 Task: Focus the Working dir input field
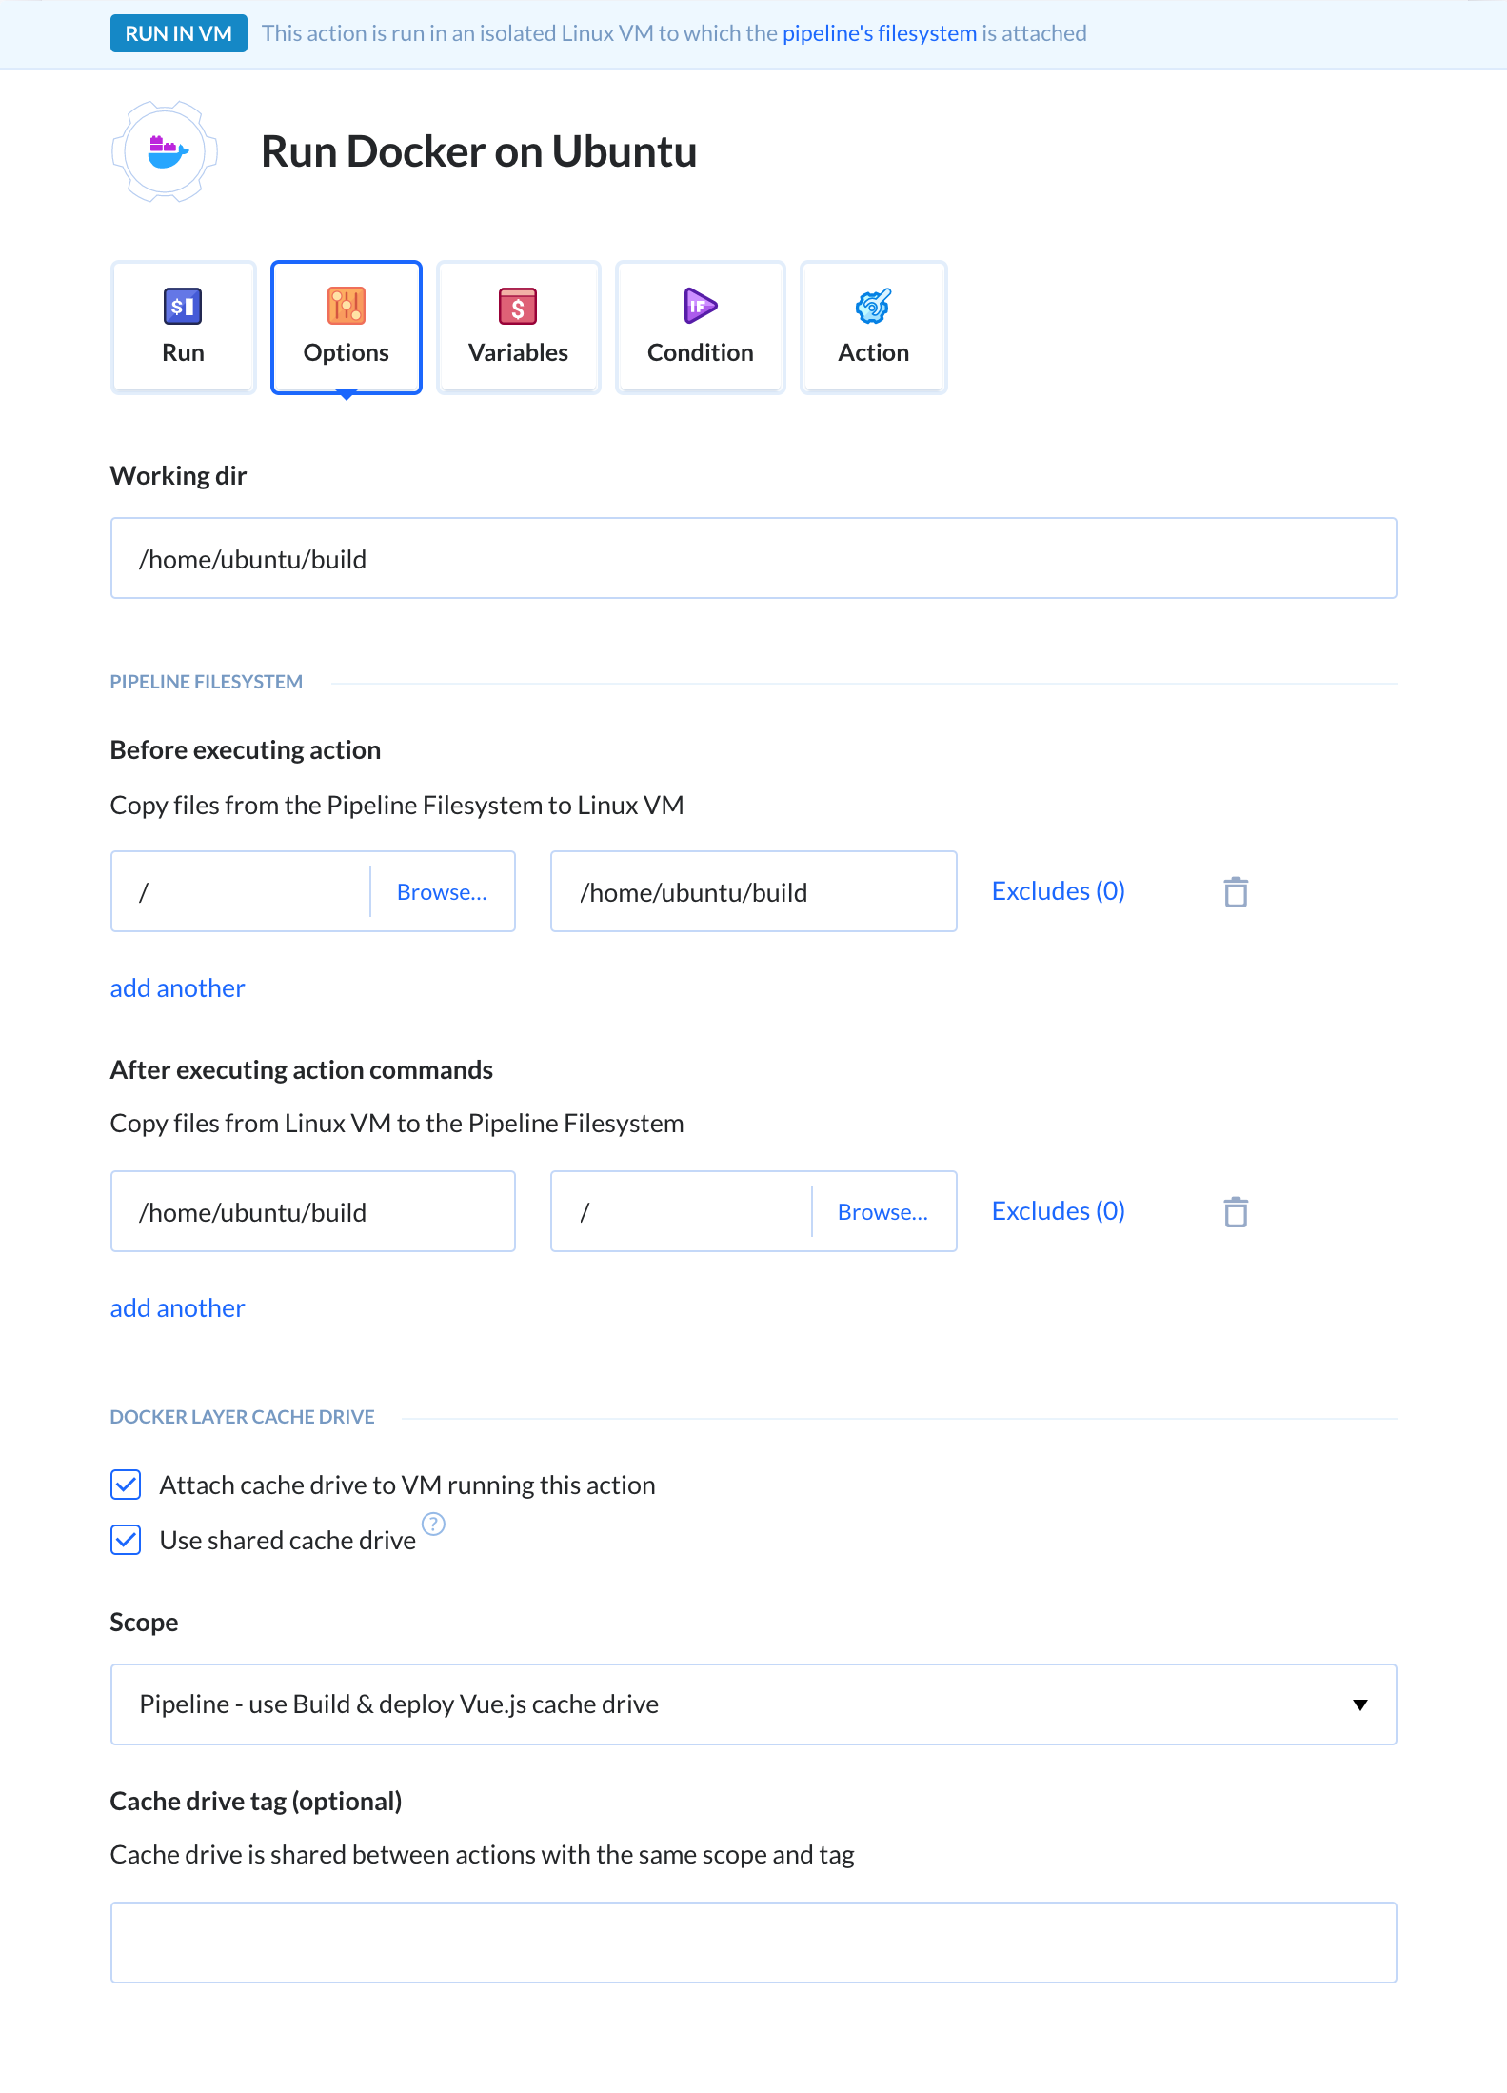coord(754,558)
